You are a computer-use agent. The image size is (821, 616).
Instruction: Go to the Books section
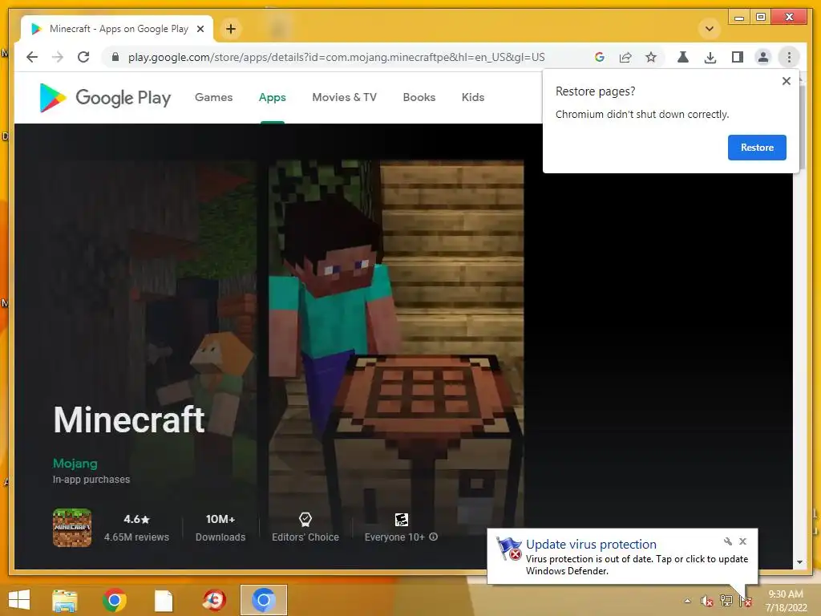419,97
